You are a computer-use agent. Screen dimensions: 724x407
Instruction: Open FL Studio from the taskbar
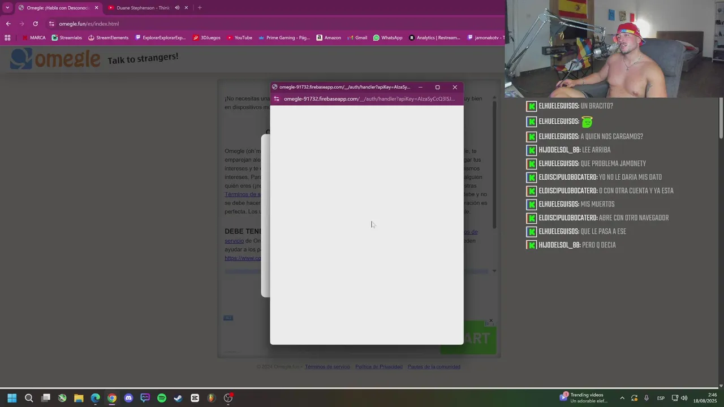point(212,398)
